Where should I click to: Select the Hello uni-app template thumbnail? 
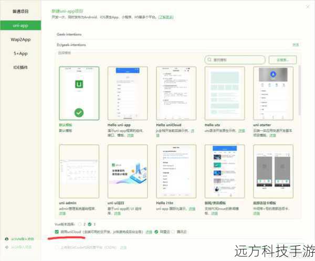click(128, 93)
